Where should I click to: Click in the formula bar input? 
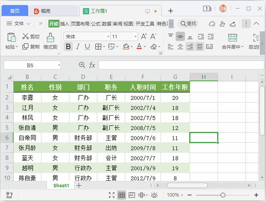181,65
